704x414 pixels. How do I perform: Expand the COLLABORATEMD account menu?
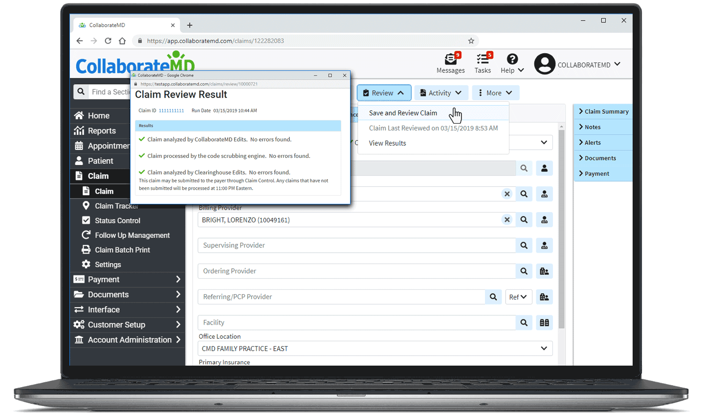pyautogui.click(x=617, y=64)
